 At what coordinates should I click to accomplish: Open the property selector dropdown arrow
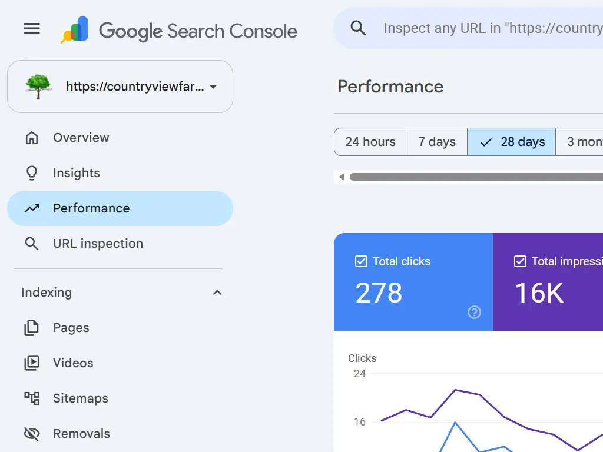213,87
